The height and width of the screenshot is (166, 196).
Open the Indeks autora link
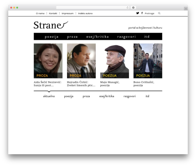point(85,13)
